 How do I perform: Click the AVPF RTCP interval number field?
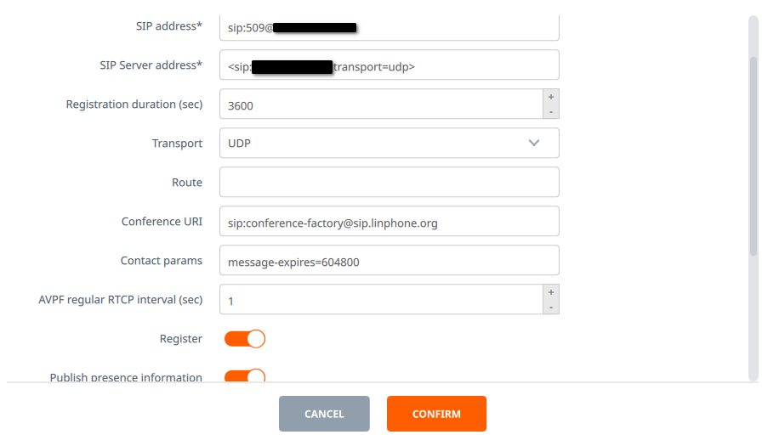[381, 299]
